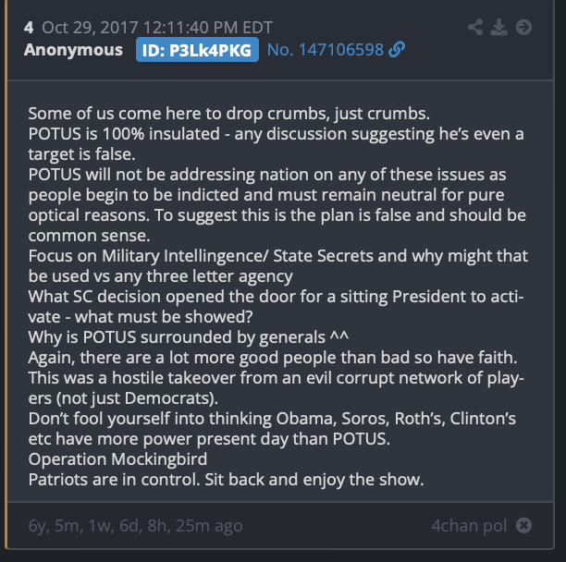
Task: Click the share icon in post header
Action: 475,27
